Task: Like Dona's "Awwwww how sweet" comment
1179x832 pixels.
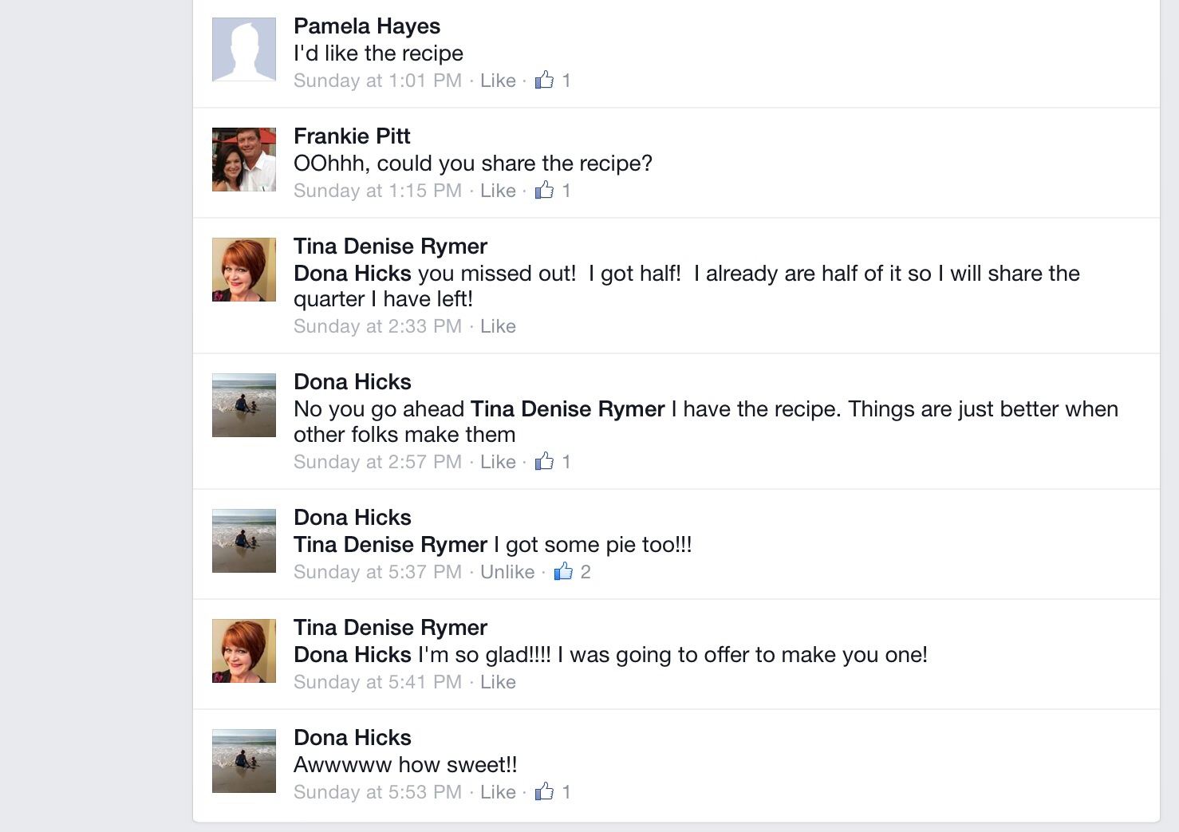Action: [x=498, y=792]
